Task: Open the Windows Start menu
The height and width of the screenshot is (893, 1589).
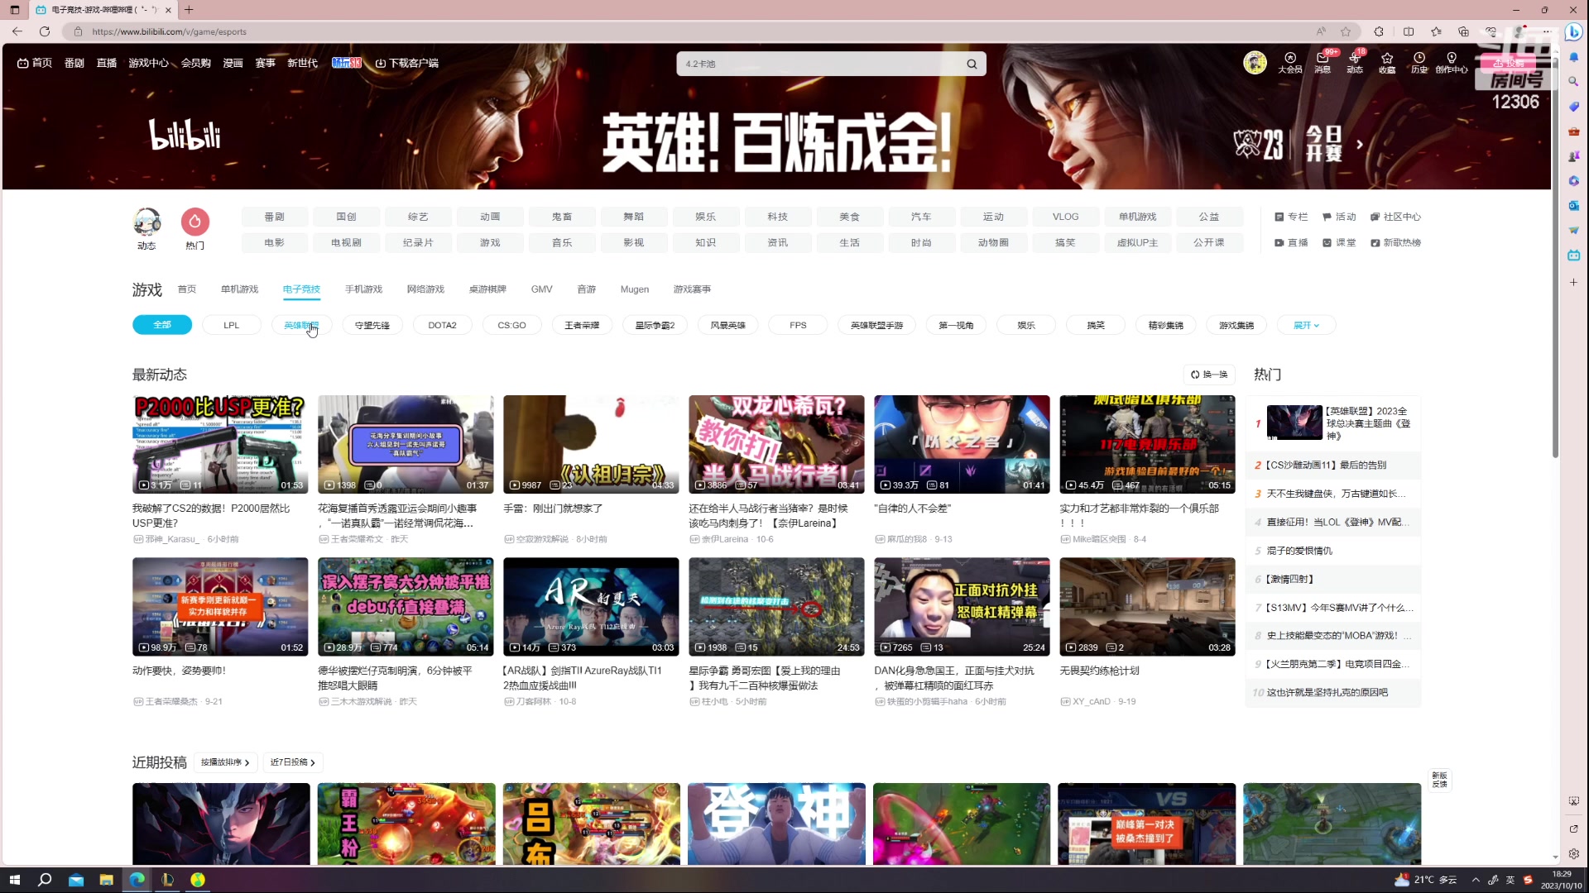Action: (14, 880)
